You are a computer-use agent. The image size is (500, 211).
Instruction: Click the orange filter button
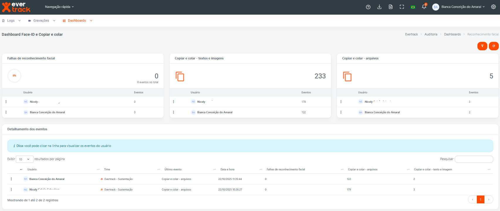point(482,46)
